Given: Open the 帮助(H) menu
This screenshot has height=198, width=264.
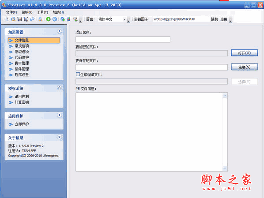Looking at the screenshot, I should 58,12.
